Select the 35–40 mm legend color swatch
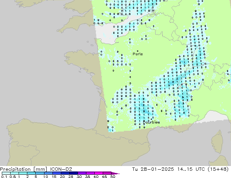Viewport: 231px width, 178px height. tap(90, 173)
